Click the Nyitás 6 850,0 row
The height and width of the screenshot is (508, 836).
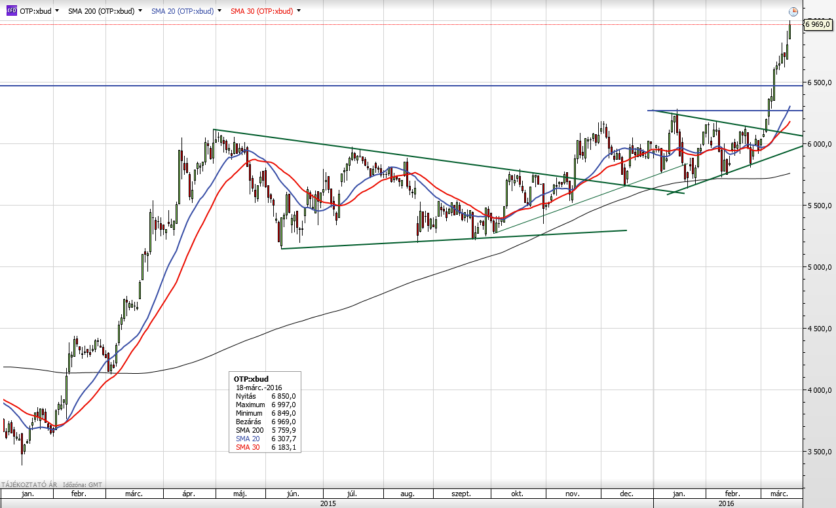click(x=265, y=396)
